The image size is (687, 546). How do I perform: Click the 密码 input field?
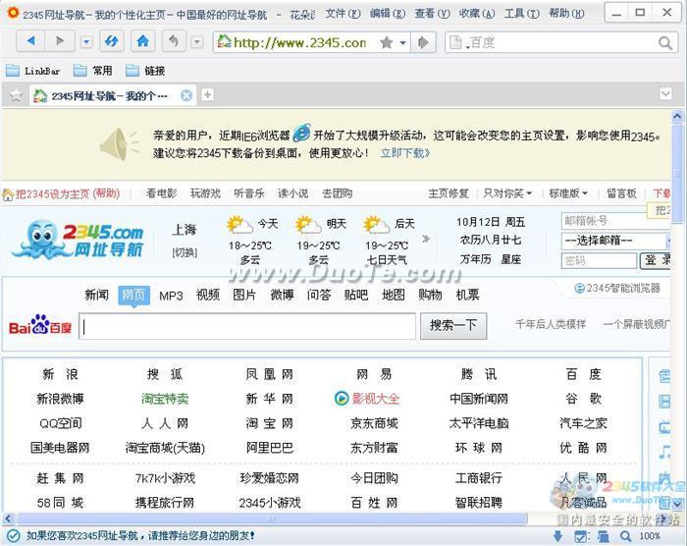[599, 261]
